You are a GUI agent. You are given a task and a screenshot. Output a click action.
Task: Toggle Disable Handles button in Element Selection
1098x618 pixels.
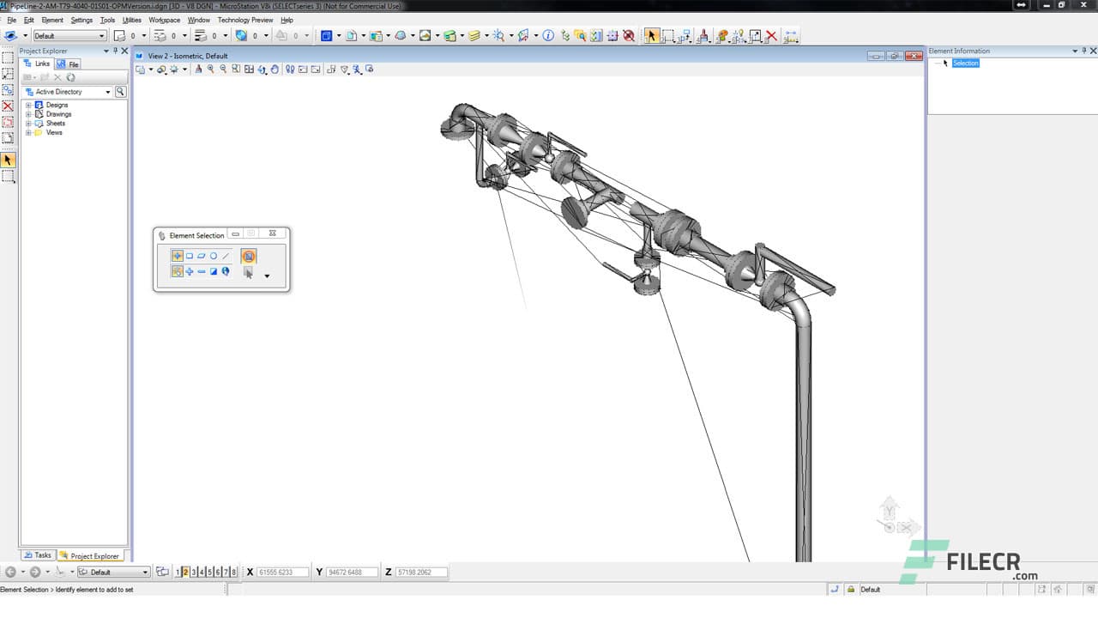click(248, 256)
